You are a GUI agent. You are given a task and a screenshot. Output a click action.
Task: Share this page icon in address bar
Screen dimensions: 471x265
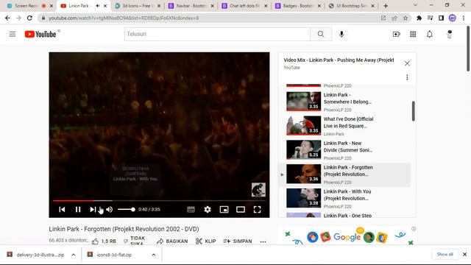point(394,18)
